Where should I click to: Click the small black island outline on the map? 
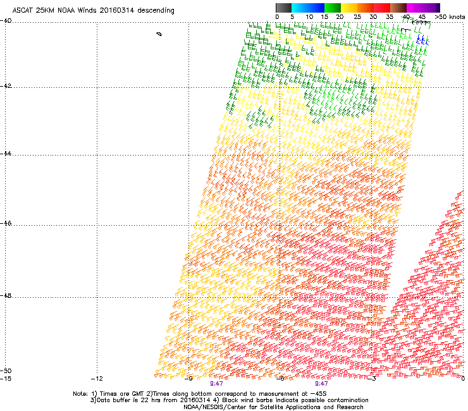[x=159, y=34]
